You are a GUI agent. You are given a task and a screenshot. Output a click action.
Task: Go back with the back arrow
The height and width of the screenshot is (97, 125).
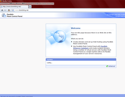click(2, 10)
